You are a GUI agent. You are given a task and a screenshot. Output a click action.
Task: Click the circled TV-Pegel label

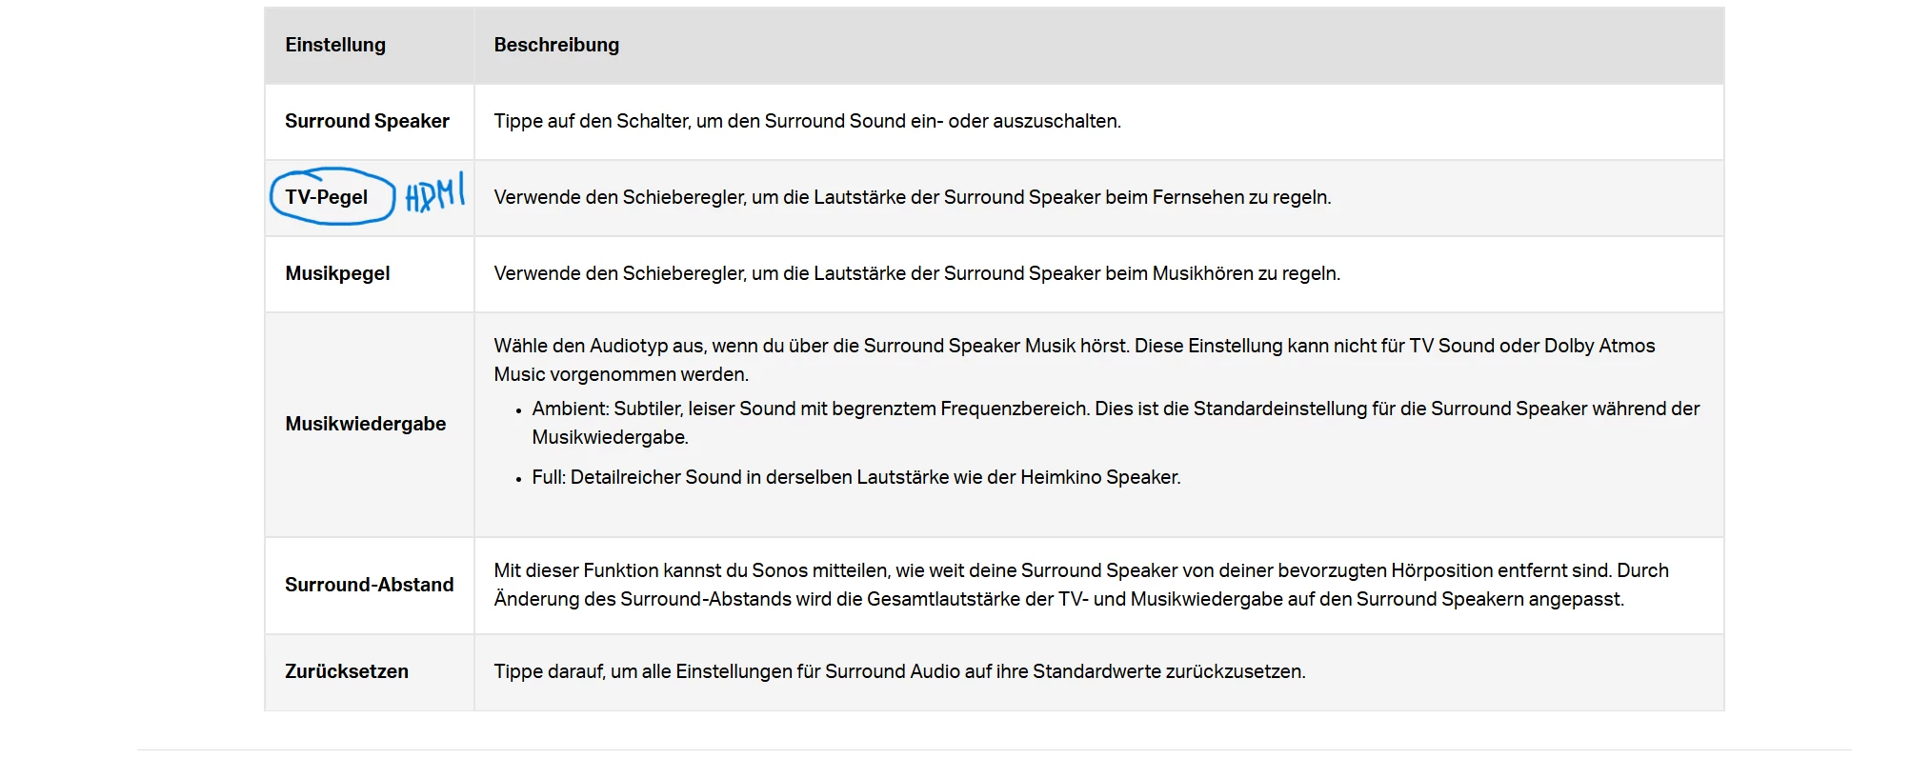[327, 197]
